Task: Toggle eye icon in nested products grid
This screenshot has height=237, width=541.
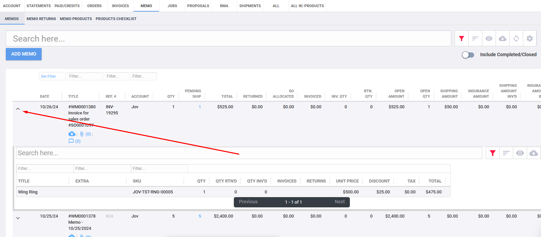Action: [x=520, y=153]
